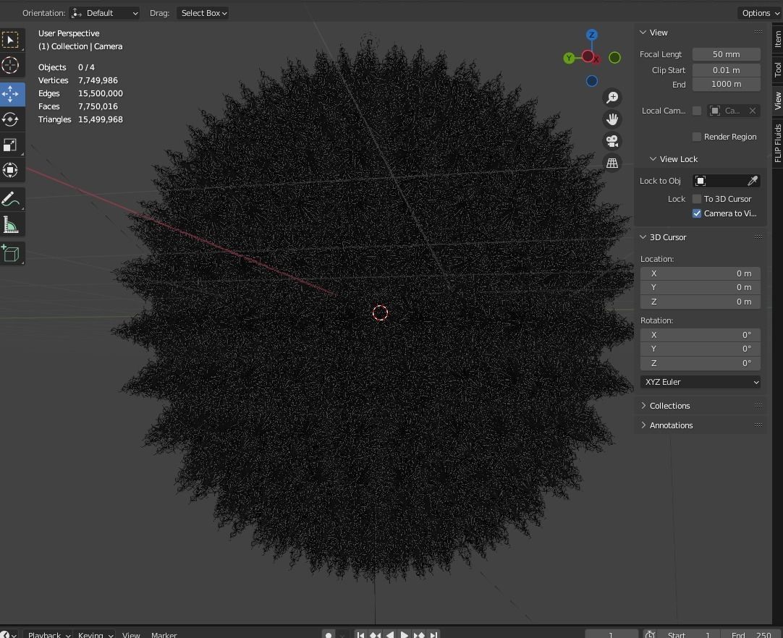
Task: Clear the Local Camera field with X
Action: pyautogui.click(x=753, y=111)
